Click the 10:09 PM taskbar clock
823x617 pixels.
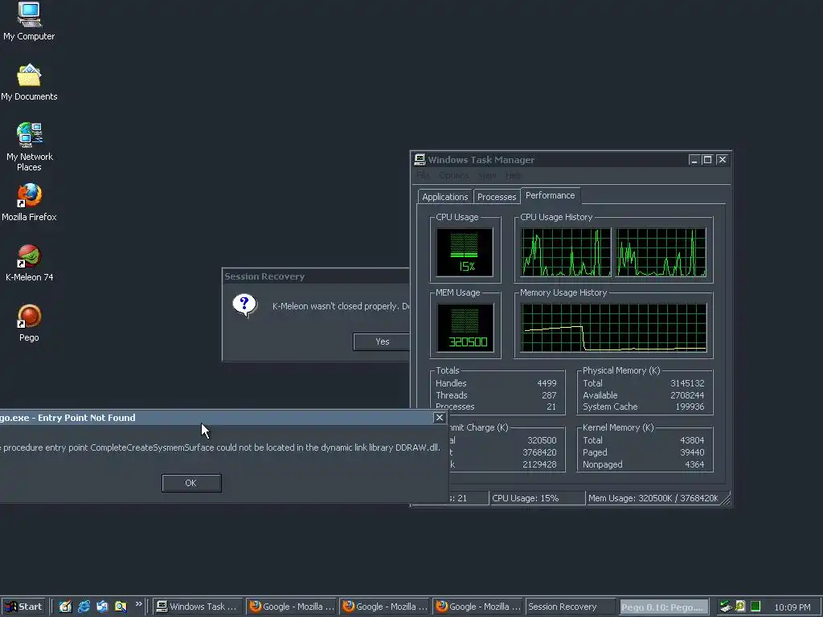[792, 607]
